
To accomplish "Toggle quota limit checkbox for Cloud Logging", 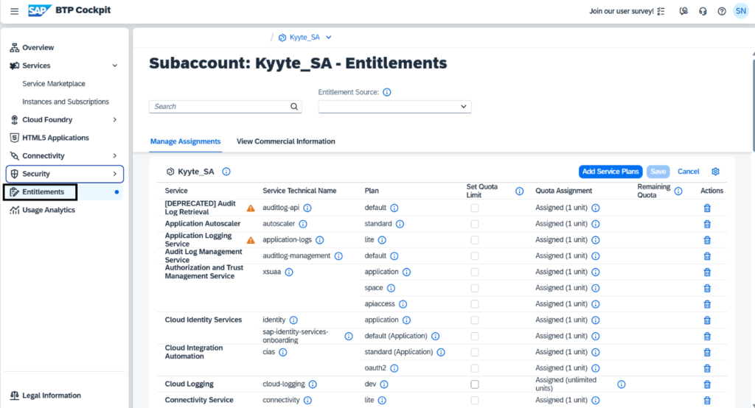I will (475, 384).
